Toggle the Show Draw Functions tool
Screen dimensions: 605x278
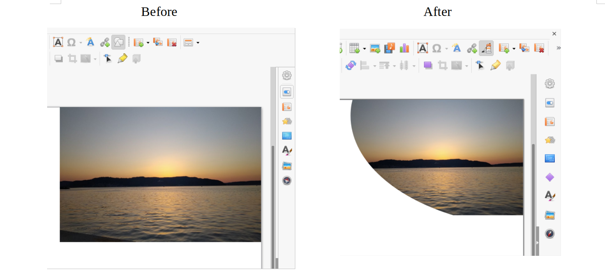[x=486, y=48]
